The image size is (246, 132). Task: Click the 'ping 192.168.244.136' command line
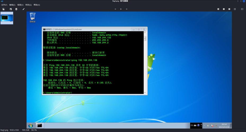[x=85, y=60]
